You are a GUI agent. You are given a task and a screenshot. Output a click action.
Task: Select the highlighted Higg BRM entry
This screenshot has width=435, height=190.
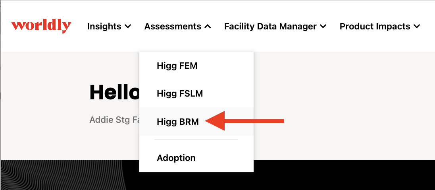(x=196, y=121)
